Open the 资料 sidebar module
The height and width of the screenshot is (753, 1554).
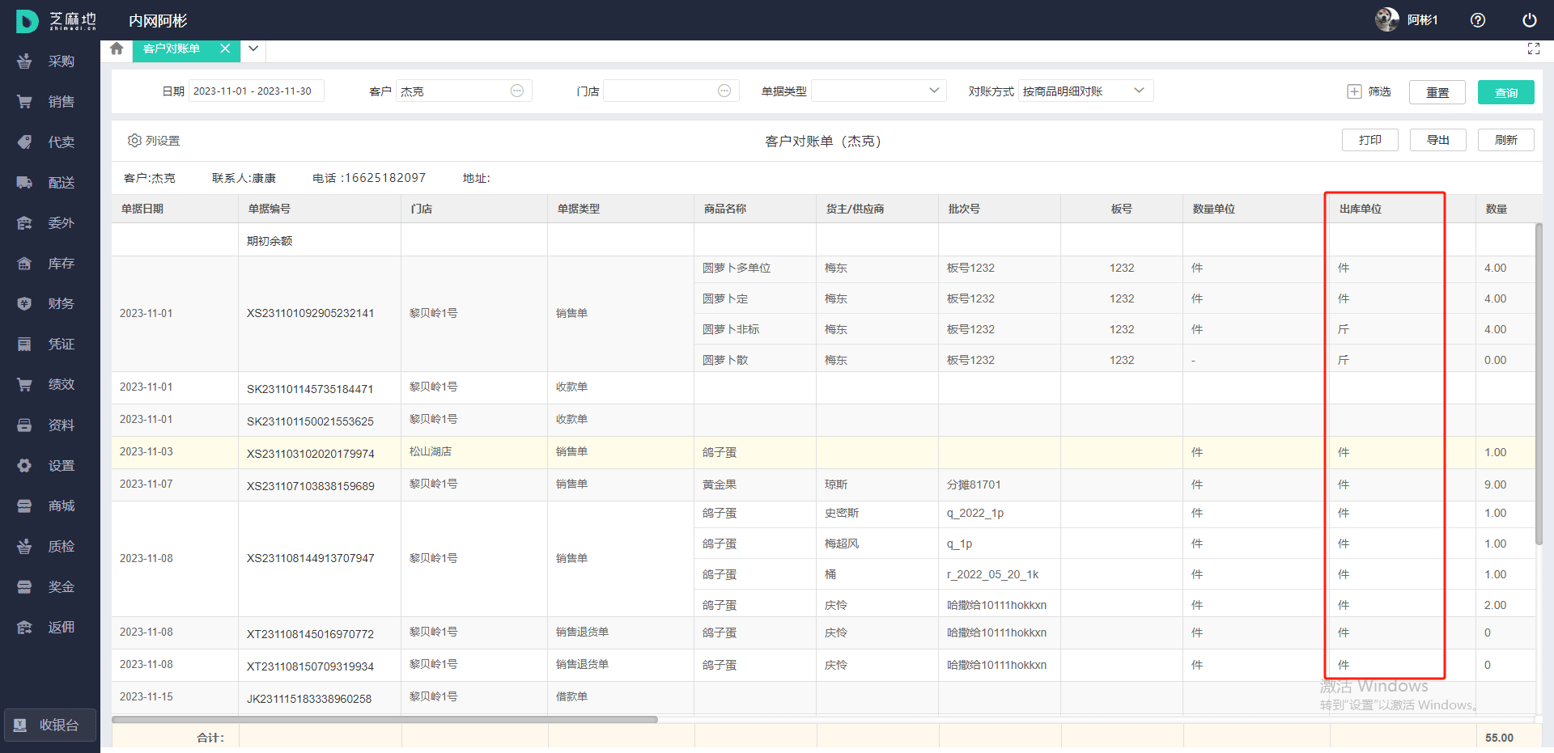(49, 425)
